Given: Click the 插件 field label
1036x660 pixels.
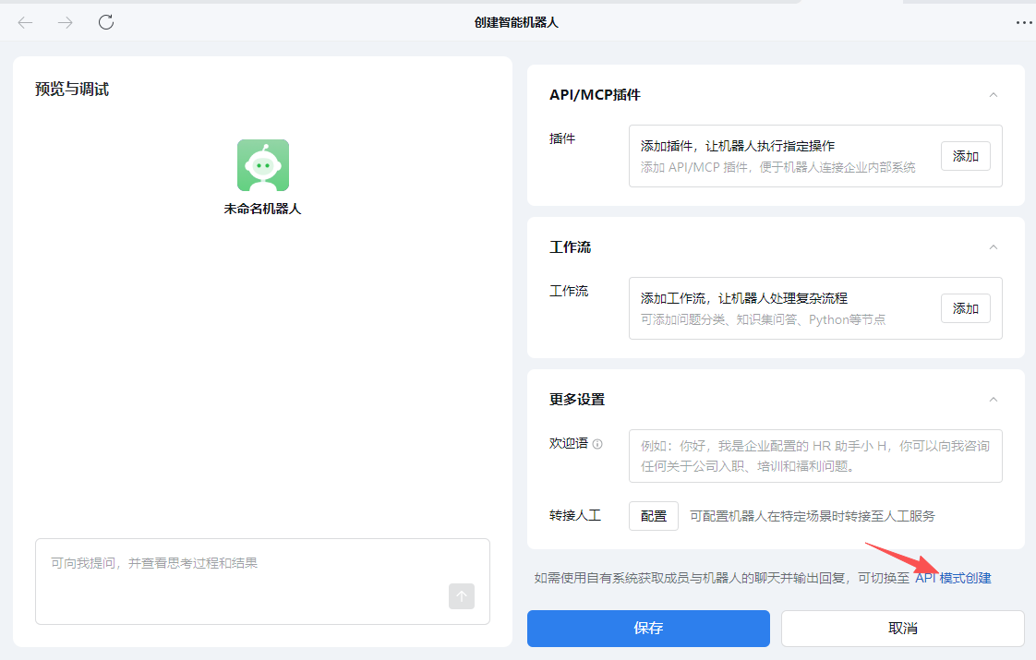Looking at the screenshot, I should [x=562, y=138].
